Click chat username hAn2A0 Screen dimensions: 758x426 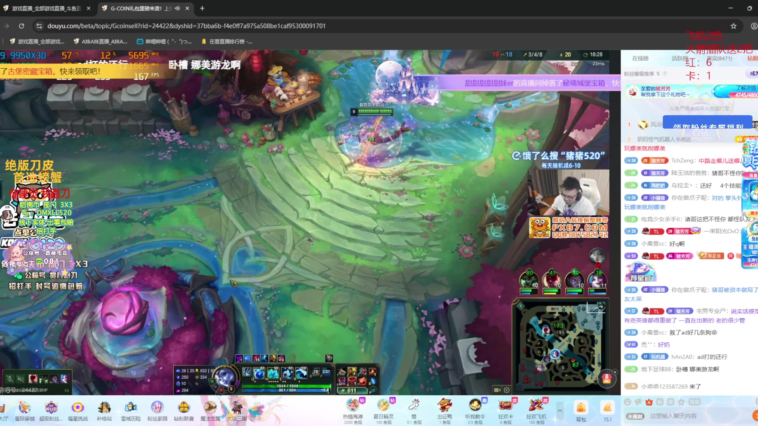(x=683, y=357)
